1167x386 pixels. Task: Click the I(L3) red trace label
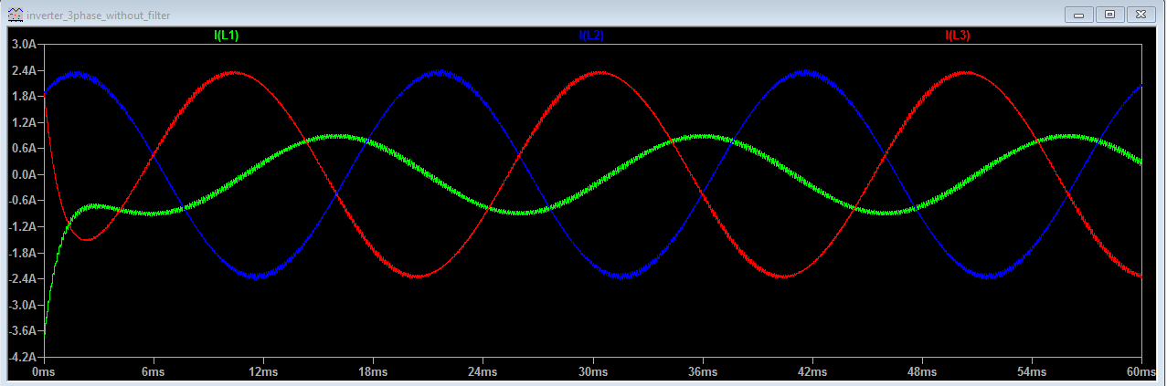click(958, 36)
